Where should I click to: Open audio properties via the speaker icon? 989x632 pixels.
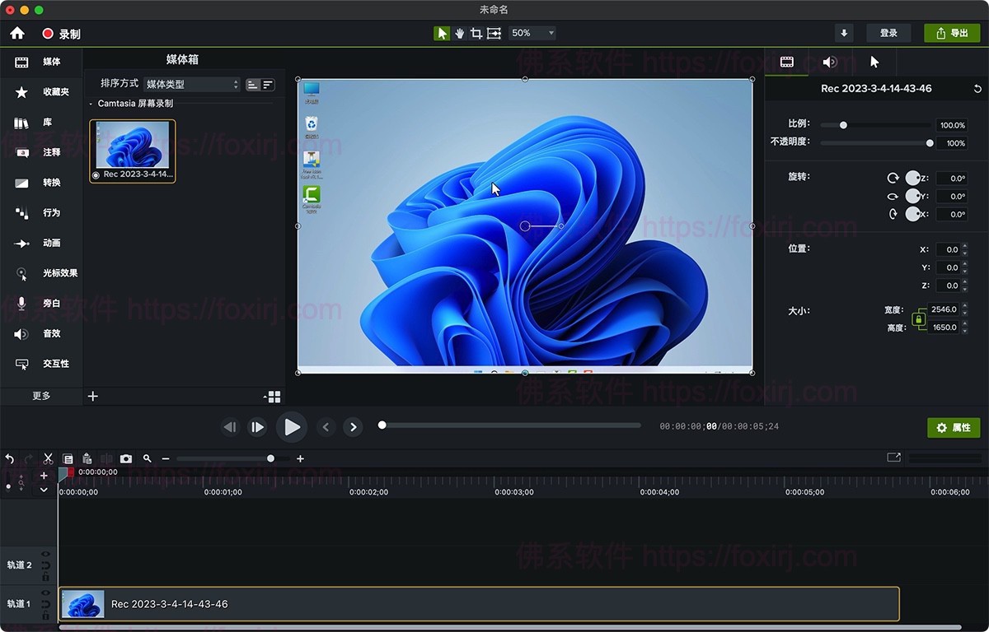(829, 62)
